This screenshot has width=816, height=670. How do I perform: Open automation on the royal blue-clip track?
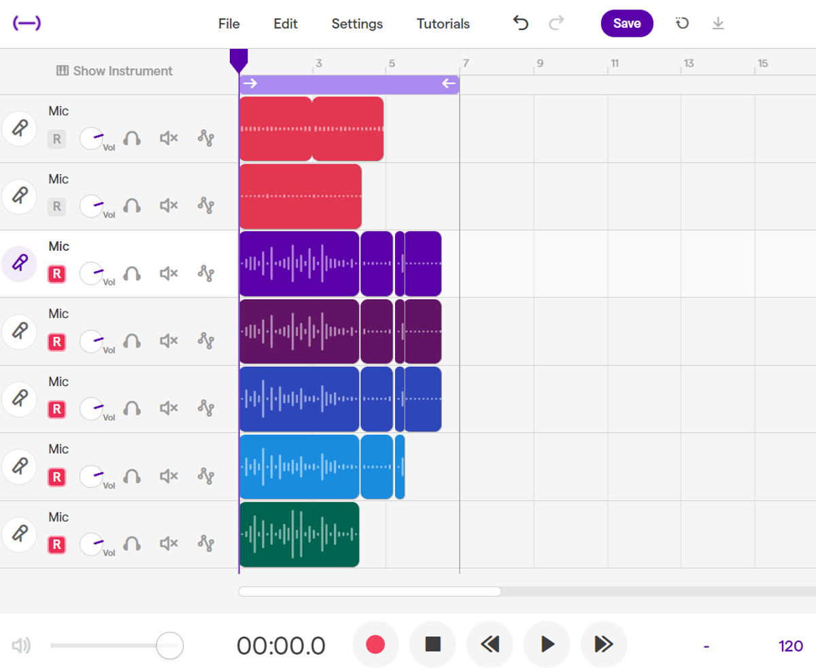point(206,408)
